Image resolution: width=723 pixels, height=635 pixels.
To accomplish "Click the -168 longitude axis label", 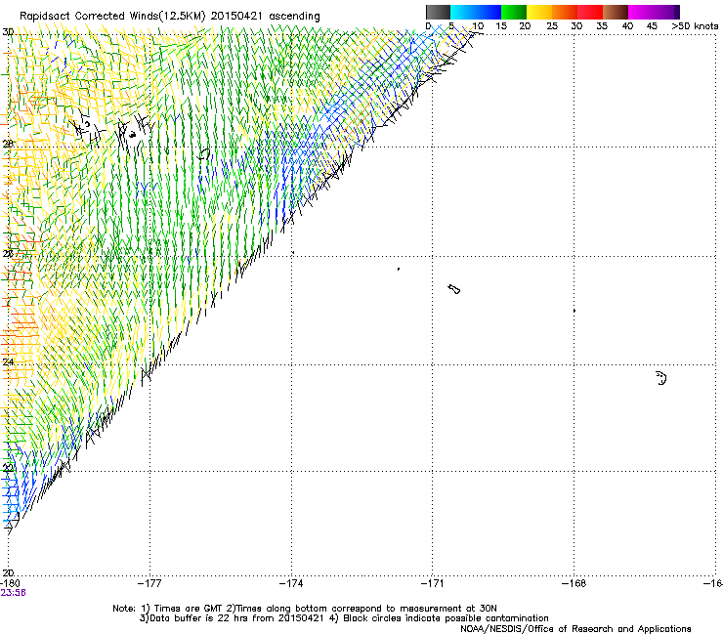I will (574, 583).
